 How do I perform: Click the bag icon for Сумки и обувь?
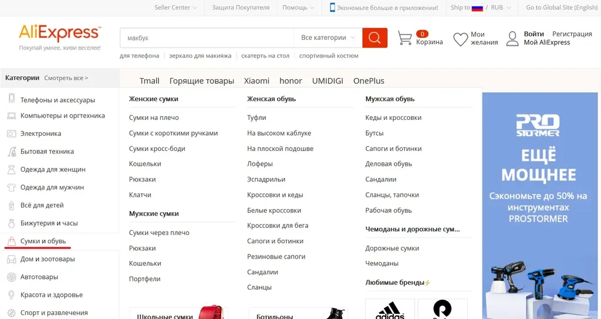coord(12,241)
